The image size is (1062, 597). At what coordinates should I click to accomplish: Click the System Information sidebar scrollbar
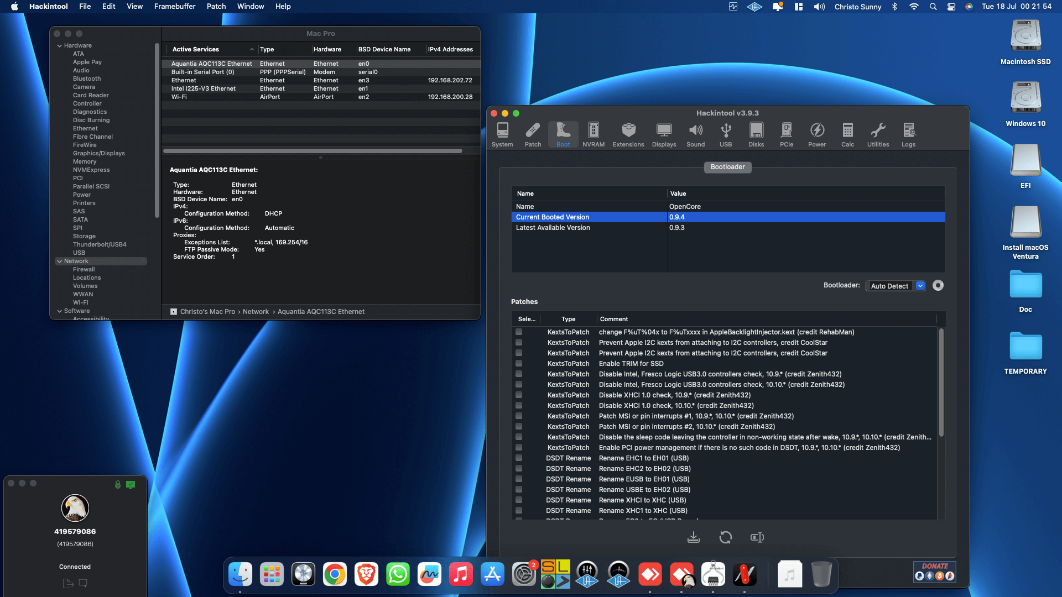click(x=157, y=130)
